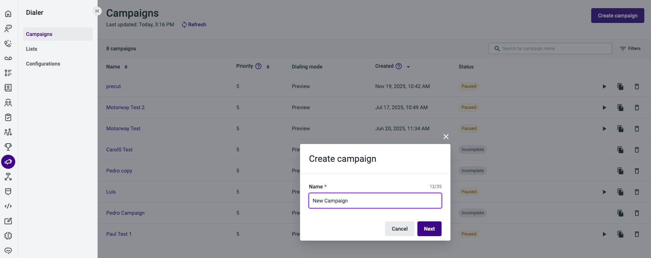Click Next in Create campaign dialog
651x258 pixels.
click(x=429, y=229)
